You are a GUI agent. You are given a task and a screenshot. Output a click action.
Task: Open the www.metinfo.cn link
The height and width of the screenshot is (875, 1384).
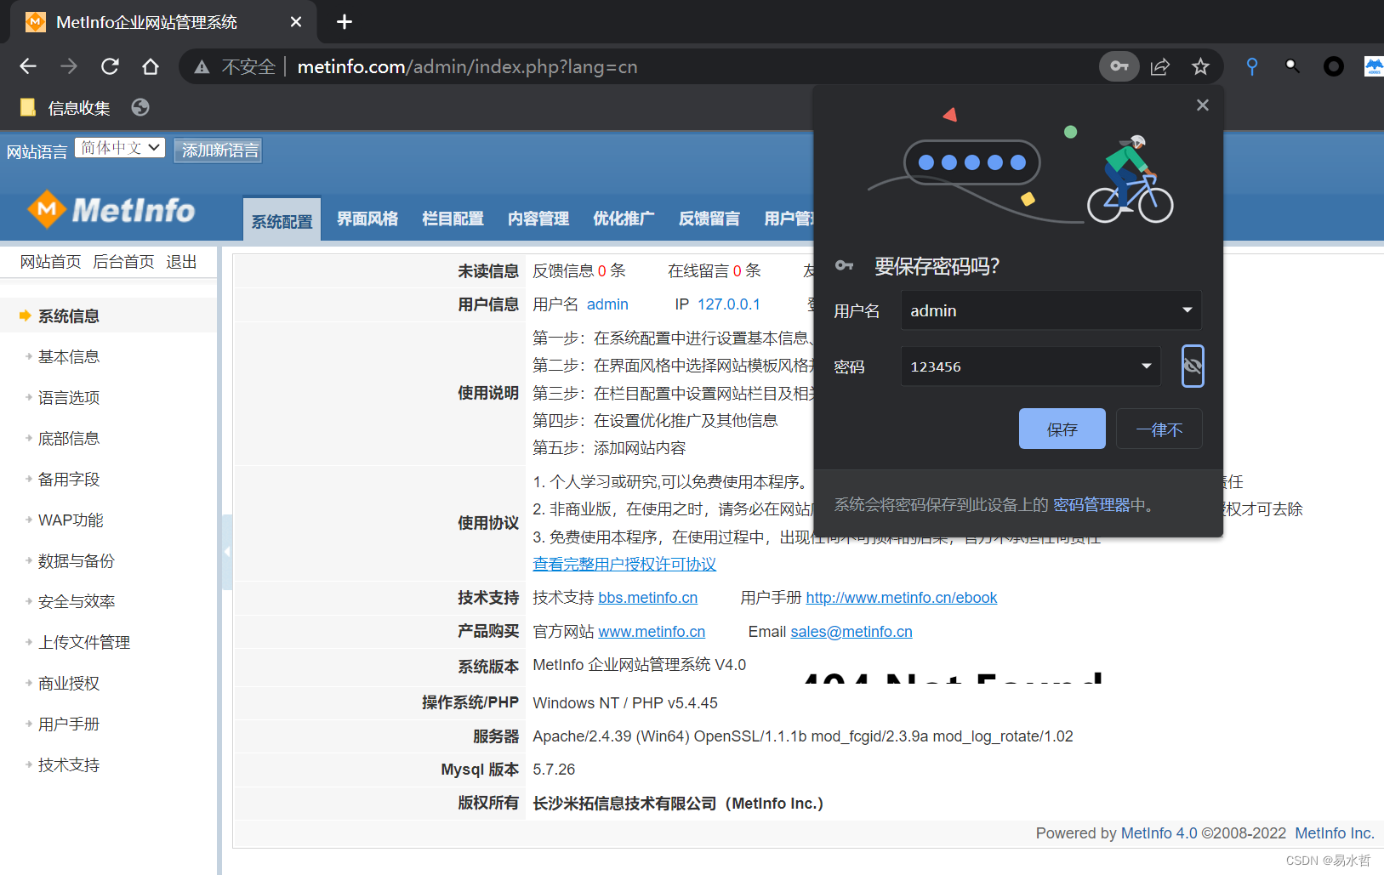pos(652,632)
